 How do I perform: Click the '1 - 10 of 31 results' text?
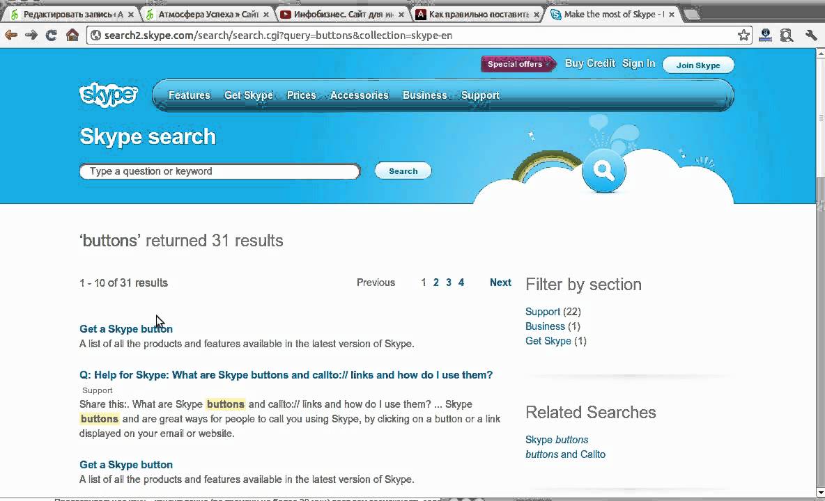point(123,283)
